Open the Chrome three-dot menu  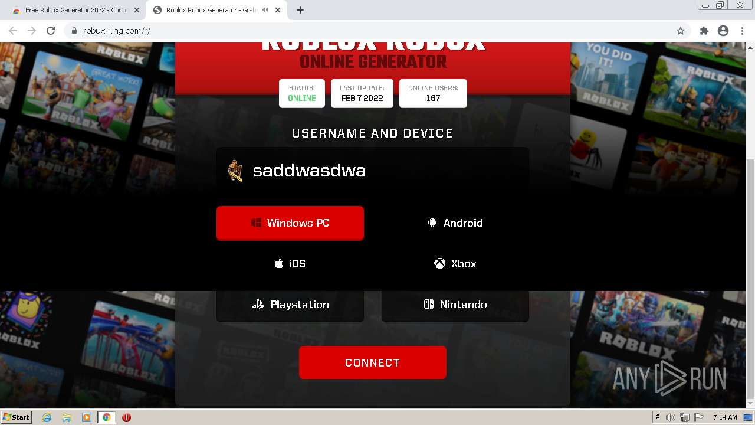tap(742, 31)
